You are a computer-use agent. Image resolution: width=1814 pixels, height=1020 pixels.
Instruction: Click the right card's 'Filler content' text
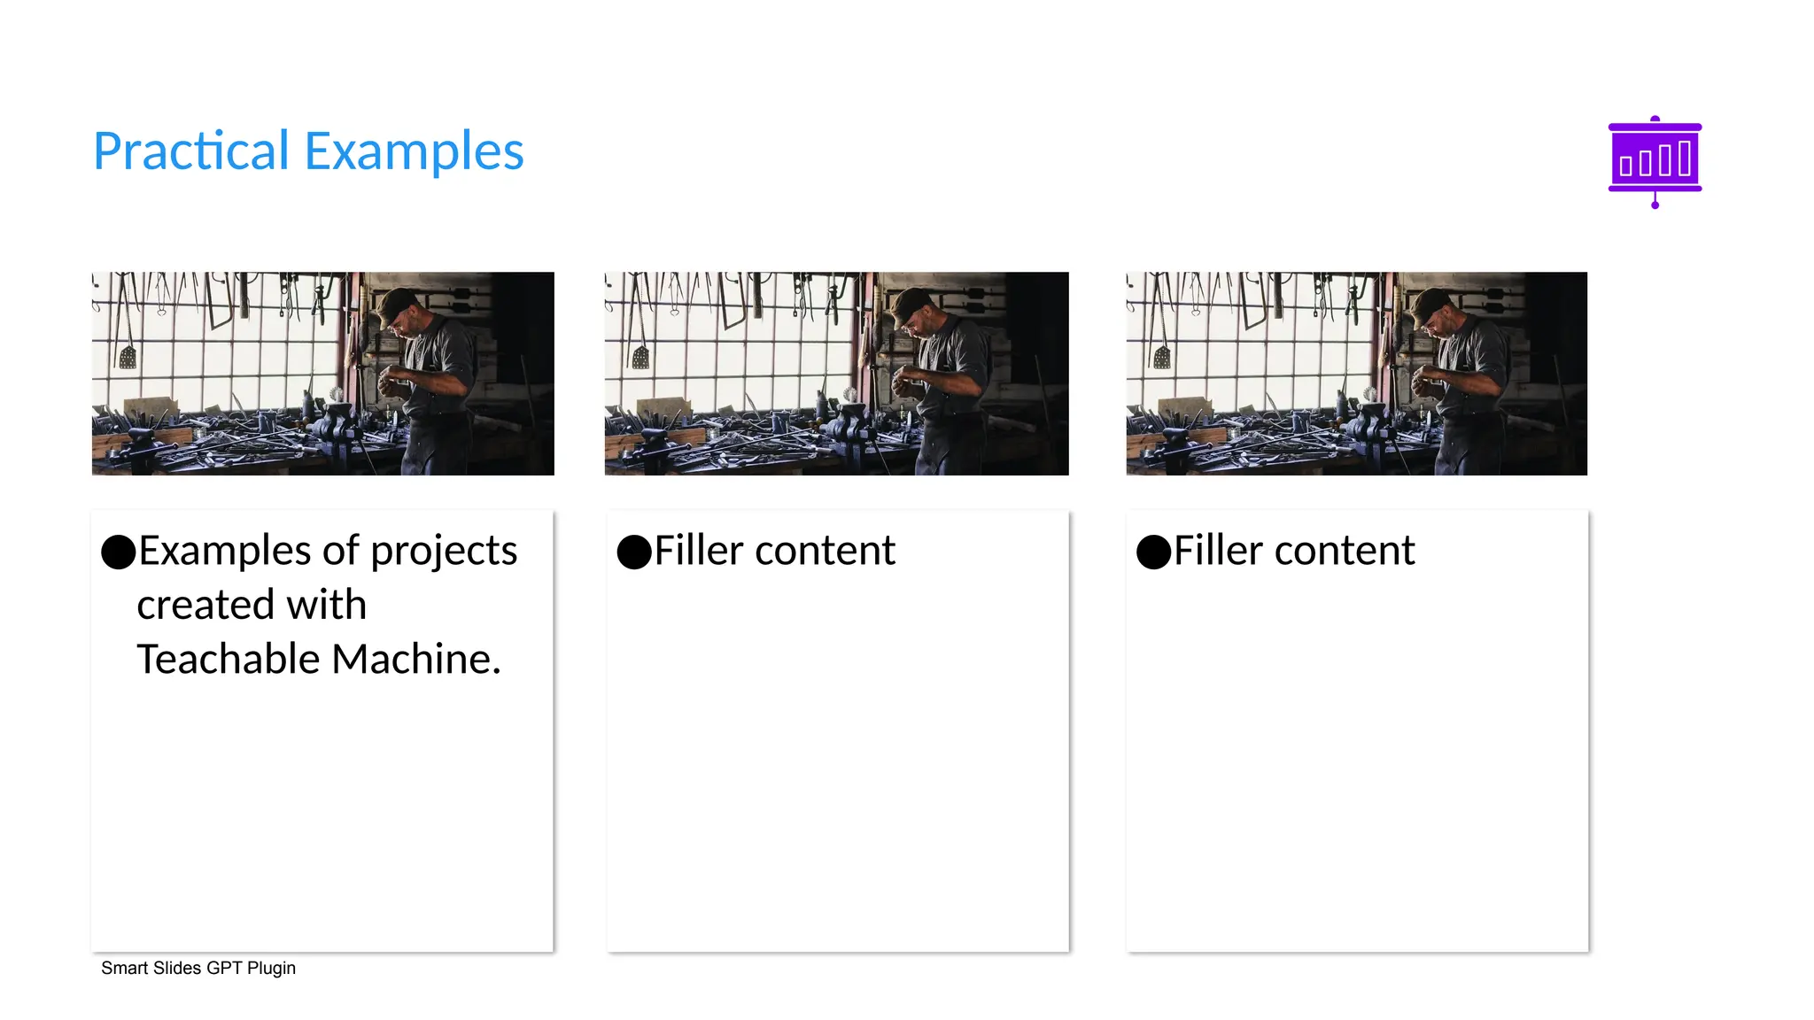pos(1293,551)
